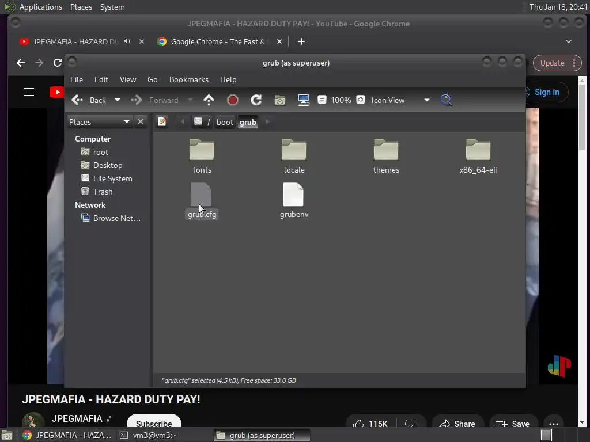Open the Places sidebar selector dropdown

point(100,122)
